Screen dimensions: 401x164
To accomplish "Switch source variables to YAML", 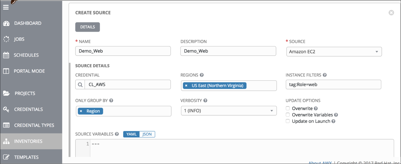I will tap(131, 134).
